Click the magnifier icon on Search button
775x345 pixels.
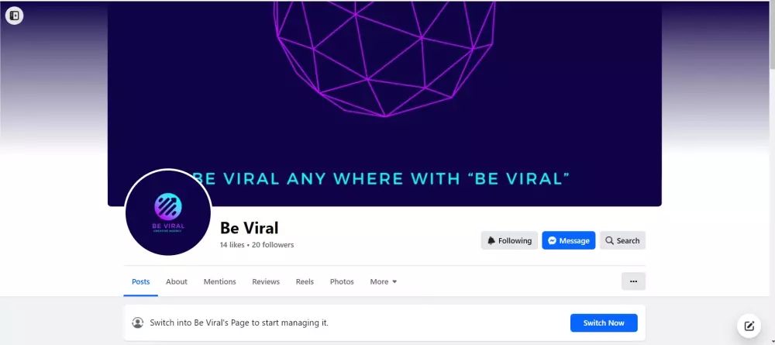pyautogui.click(x=609, y=240)
